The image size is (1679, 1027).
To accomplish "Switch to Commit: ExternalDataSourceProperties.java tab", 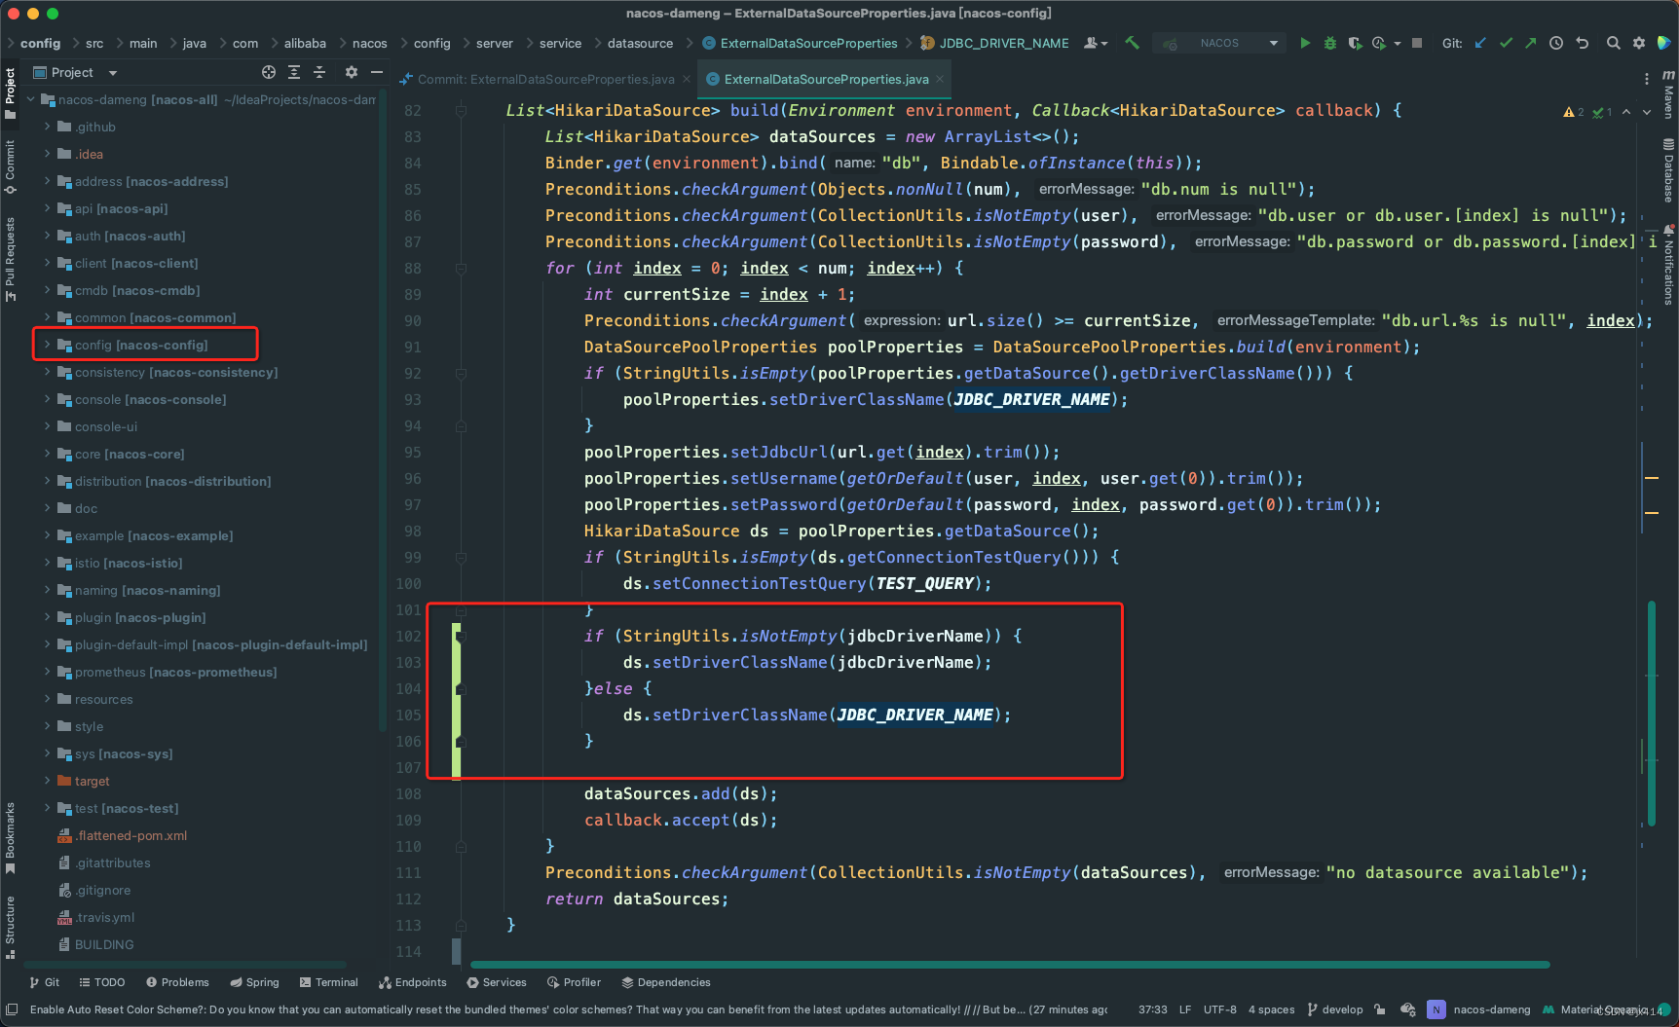I will click(545, 79).
